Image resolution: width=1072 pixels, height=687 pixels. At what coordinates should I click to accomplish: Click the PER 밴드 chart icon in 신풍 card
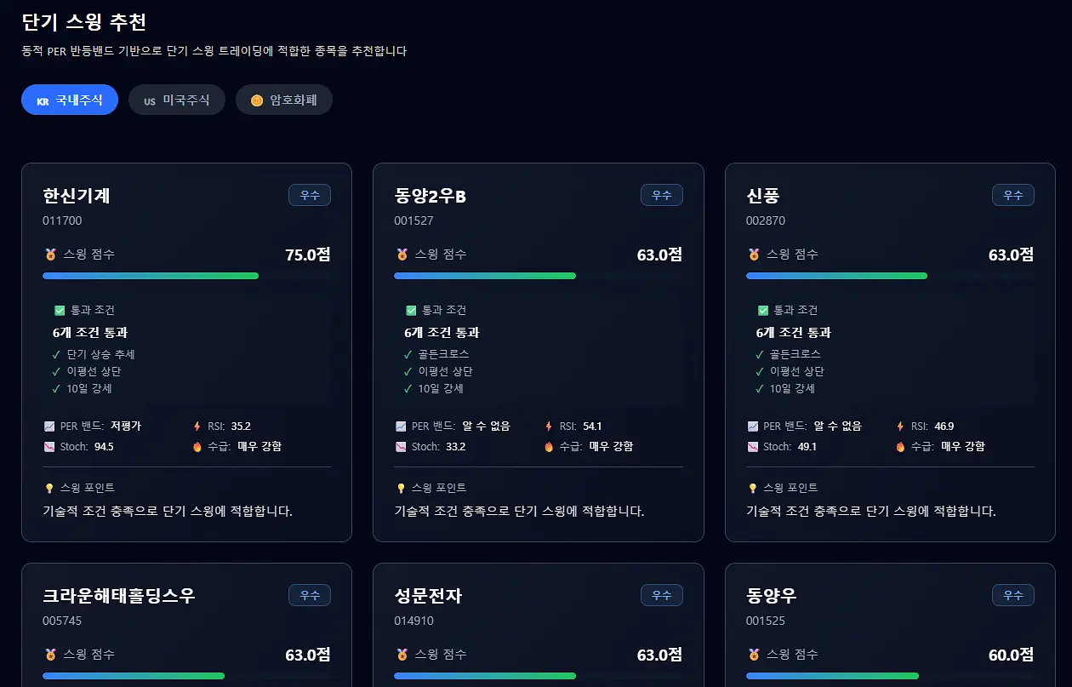[752, 427]
